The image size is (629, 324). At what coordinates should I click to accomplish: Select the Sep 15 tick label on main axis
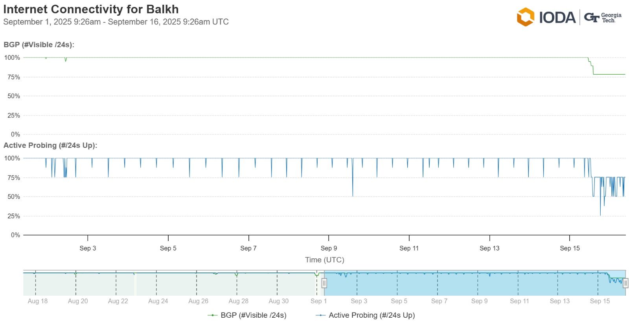click(x=570, y=248)
